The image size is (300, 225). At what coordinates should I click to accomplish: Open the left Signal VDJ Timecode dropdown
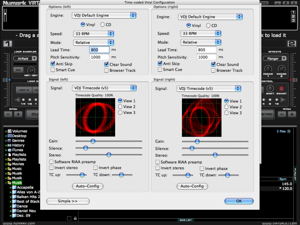104,88
